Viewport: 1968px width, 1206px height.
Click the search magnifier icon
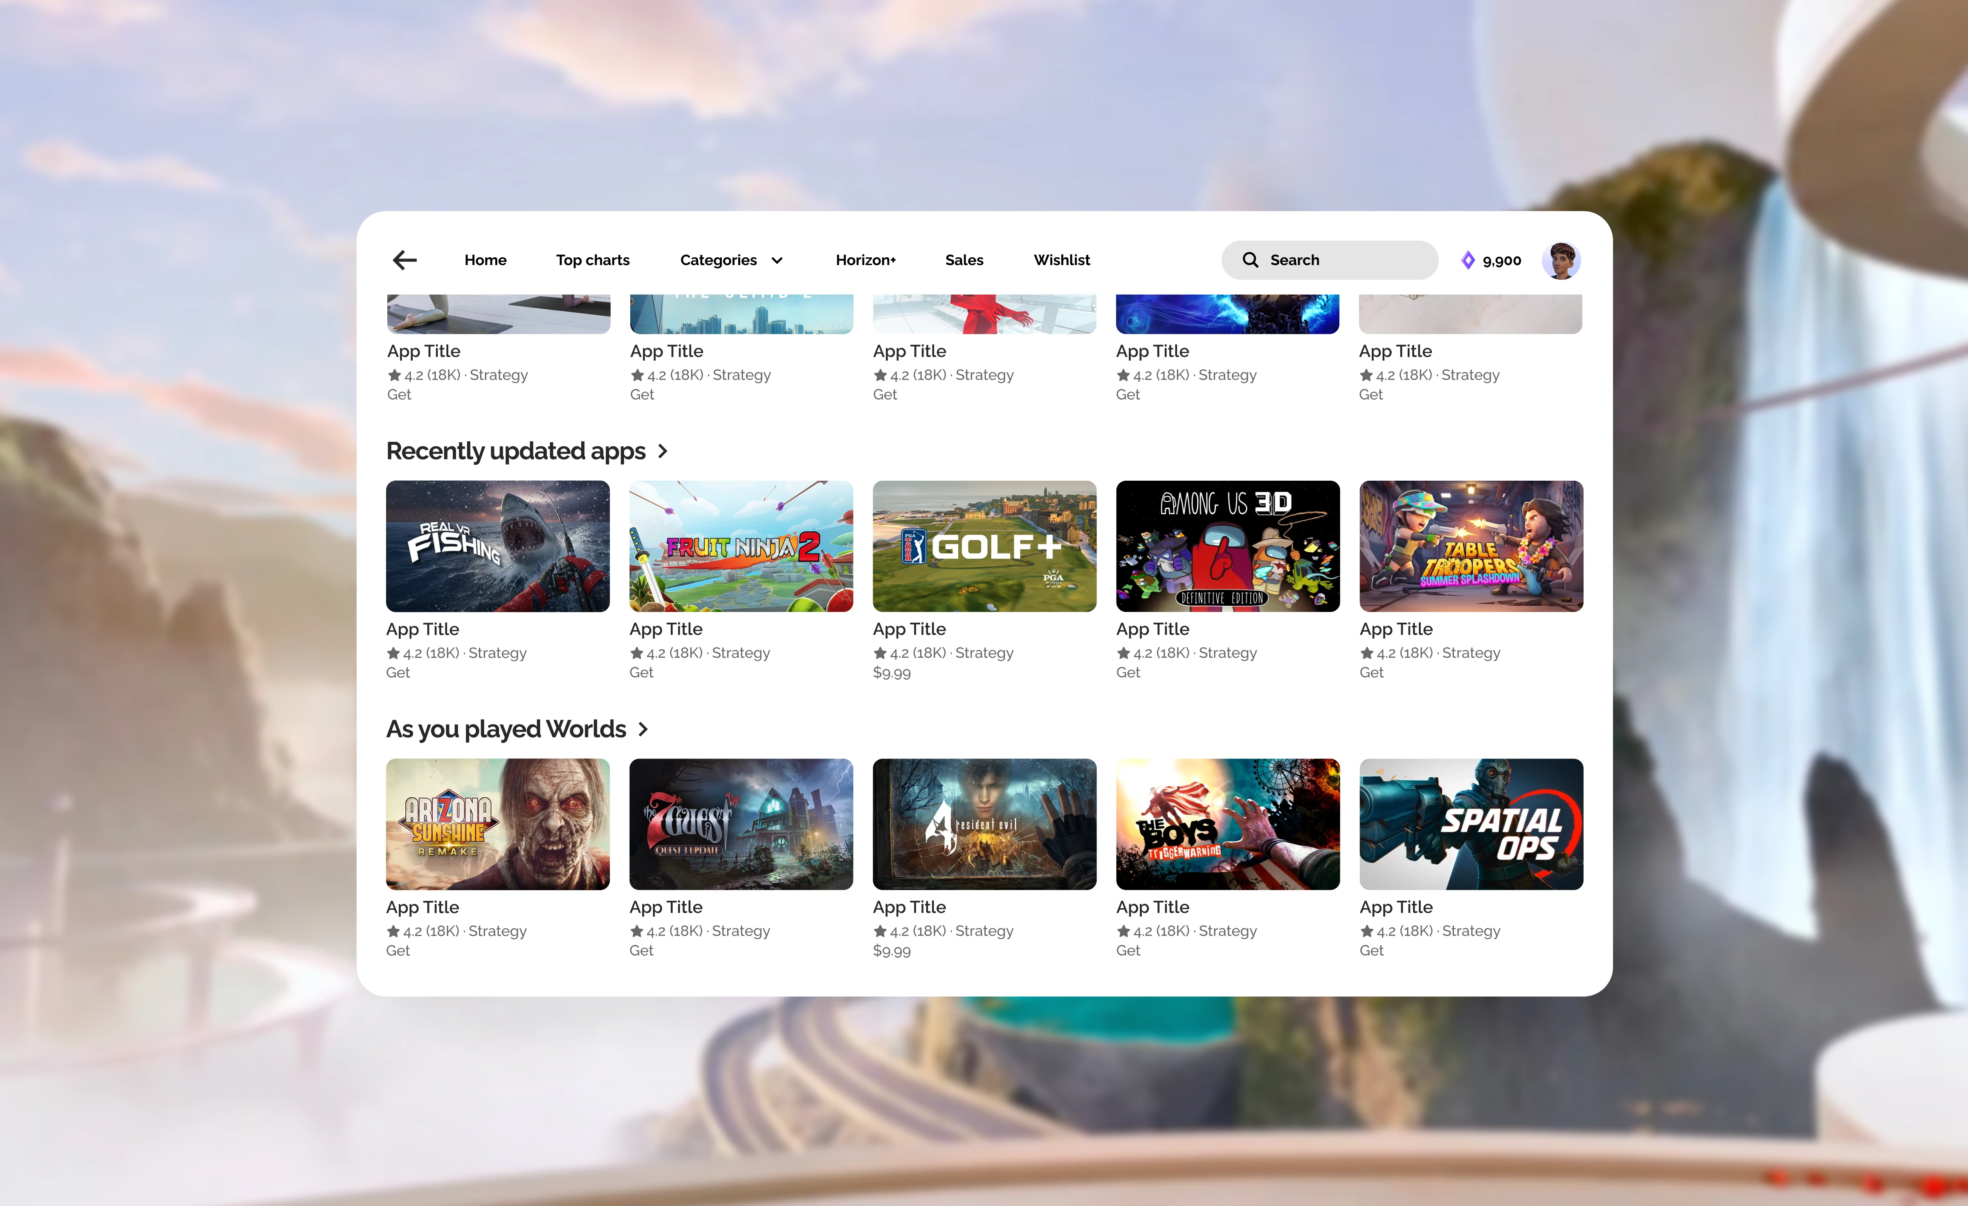(x=1250, y=260)
